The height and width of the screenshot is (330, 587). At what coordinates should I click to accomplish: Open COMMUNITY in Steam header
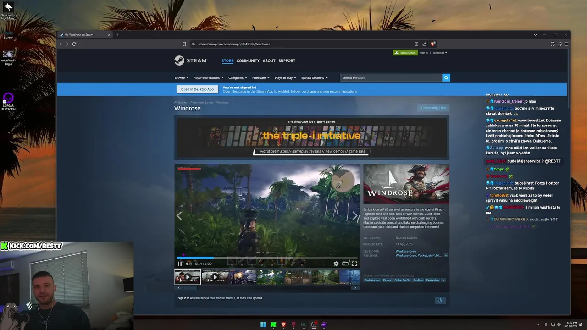pos(248,60)
